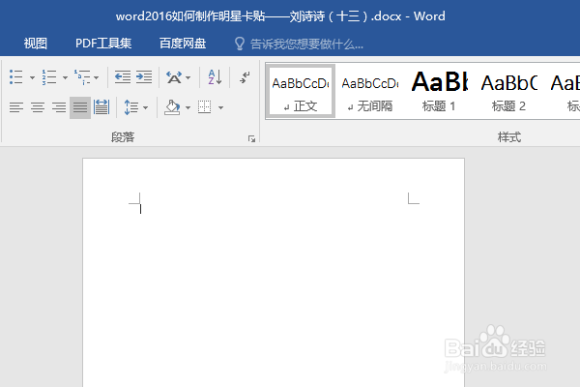Center the paragraph text
The height and width of the screenshot is (387, 580).
click(38, 107)
